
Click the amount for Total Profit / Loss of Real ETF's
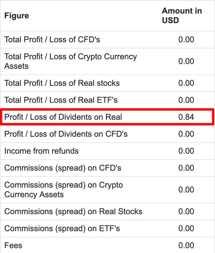186,100
